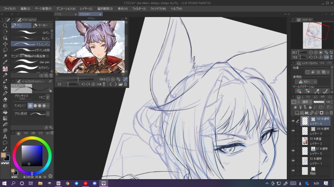Expand layer color palette dropdown
This screenshot has width=334, height=187.
click(x=296, y=102)
